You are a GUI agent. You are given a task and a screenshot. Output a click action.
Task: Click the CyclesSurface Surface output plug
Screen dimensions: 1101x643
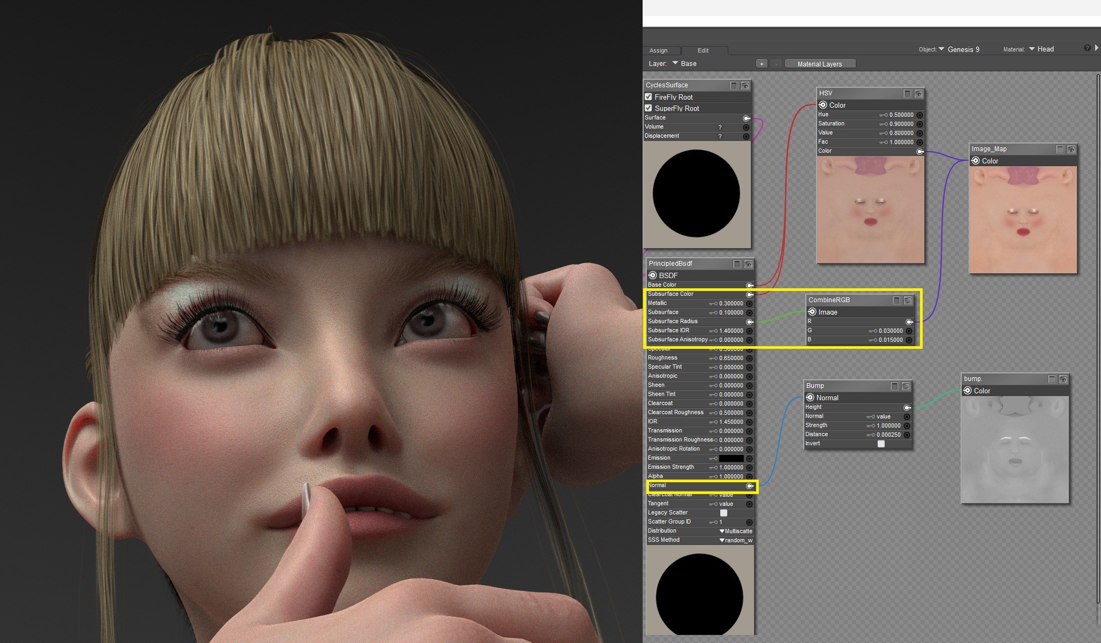click(746, 118)
